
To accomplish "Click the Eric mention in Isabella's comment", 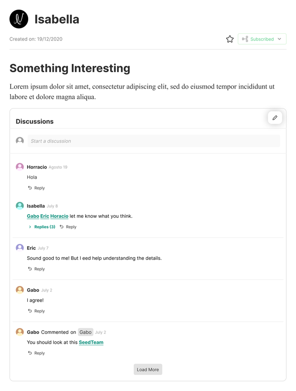I will [x=45, y=216].
